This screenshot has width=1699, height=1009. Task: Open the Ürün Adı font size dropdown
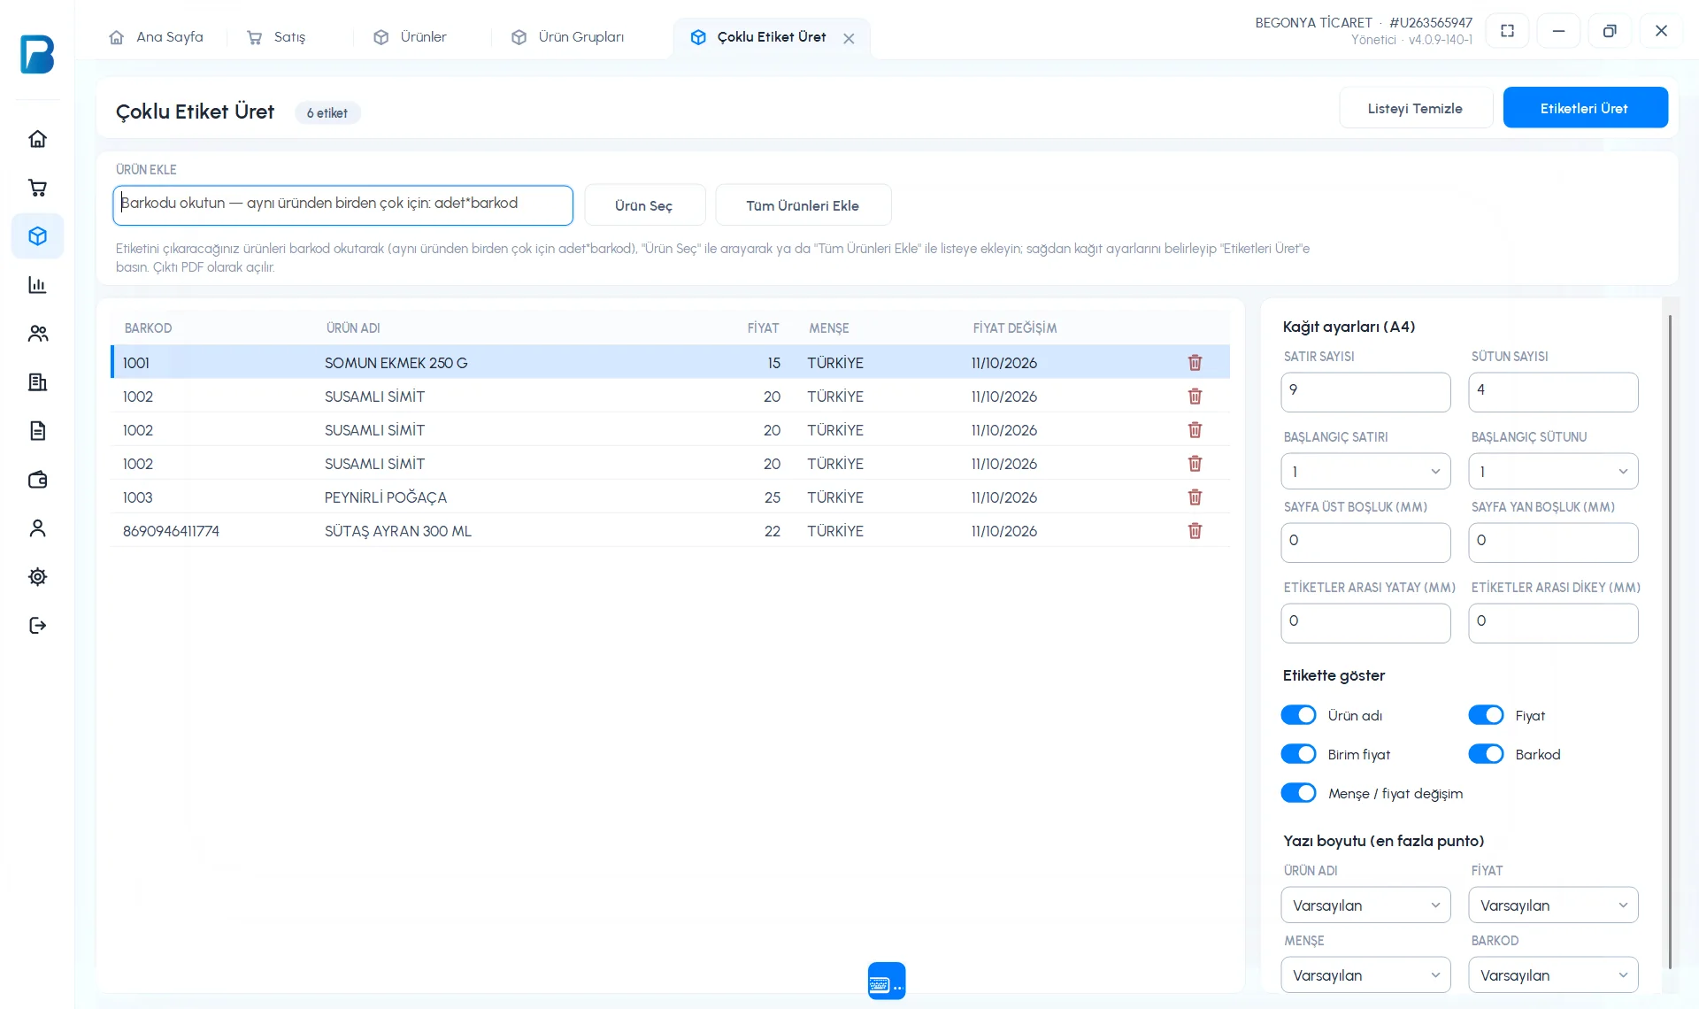click(1365, 905)
